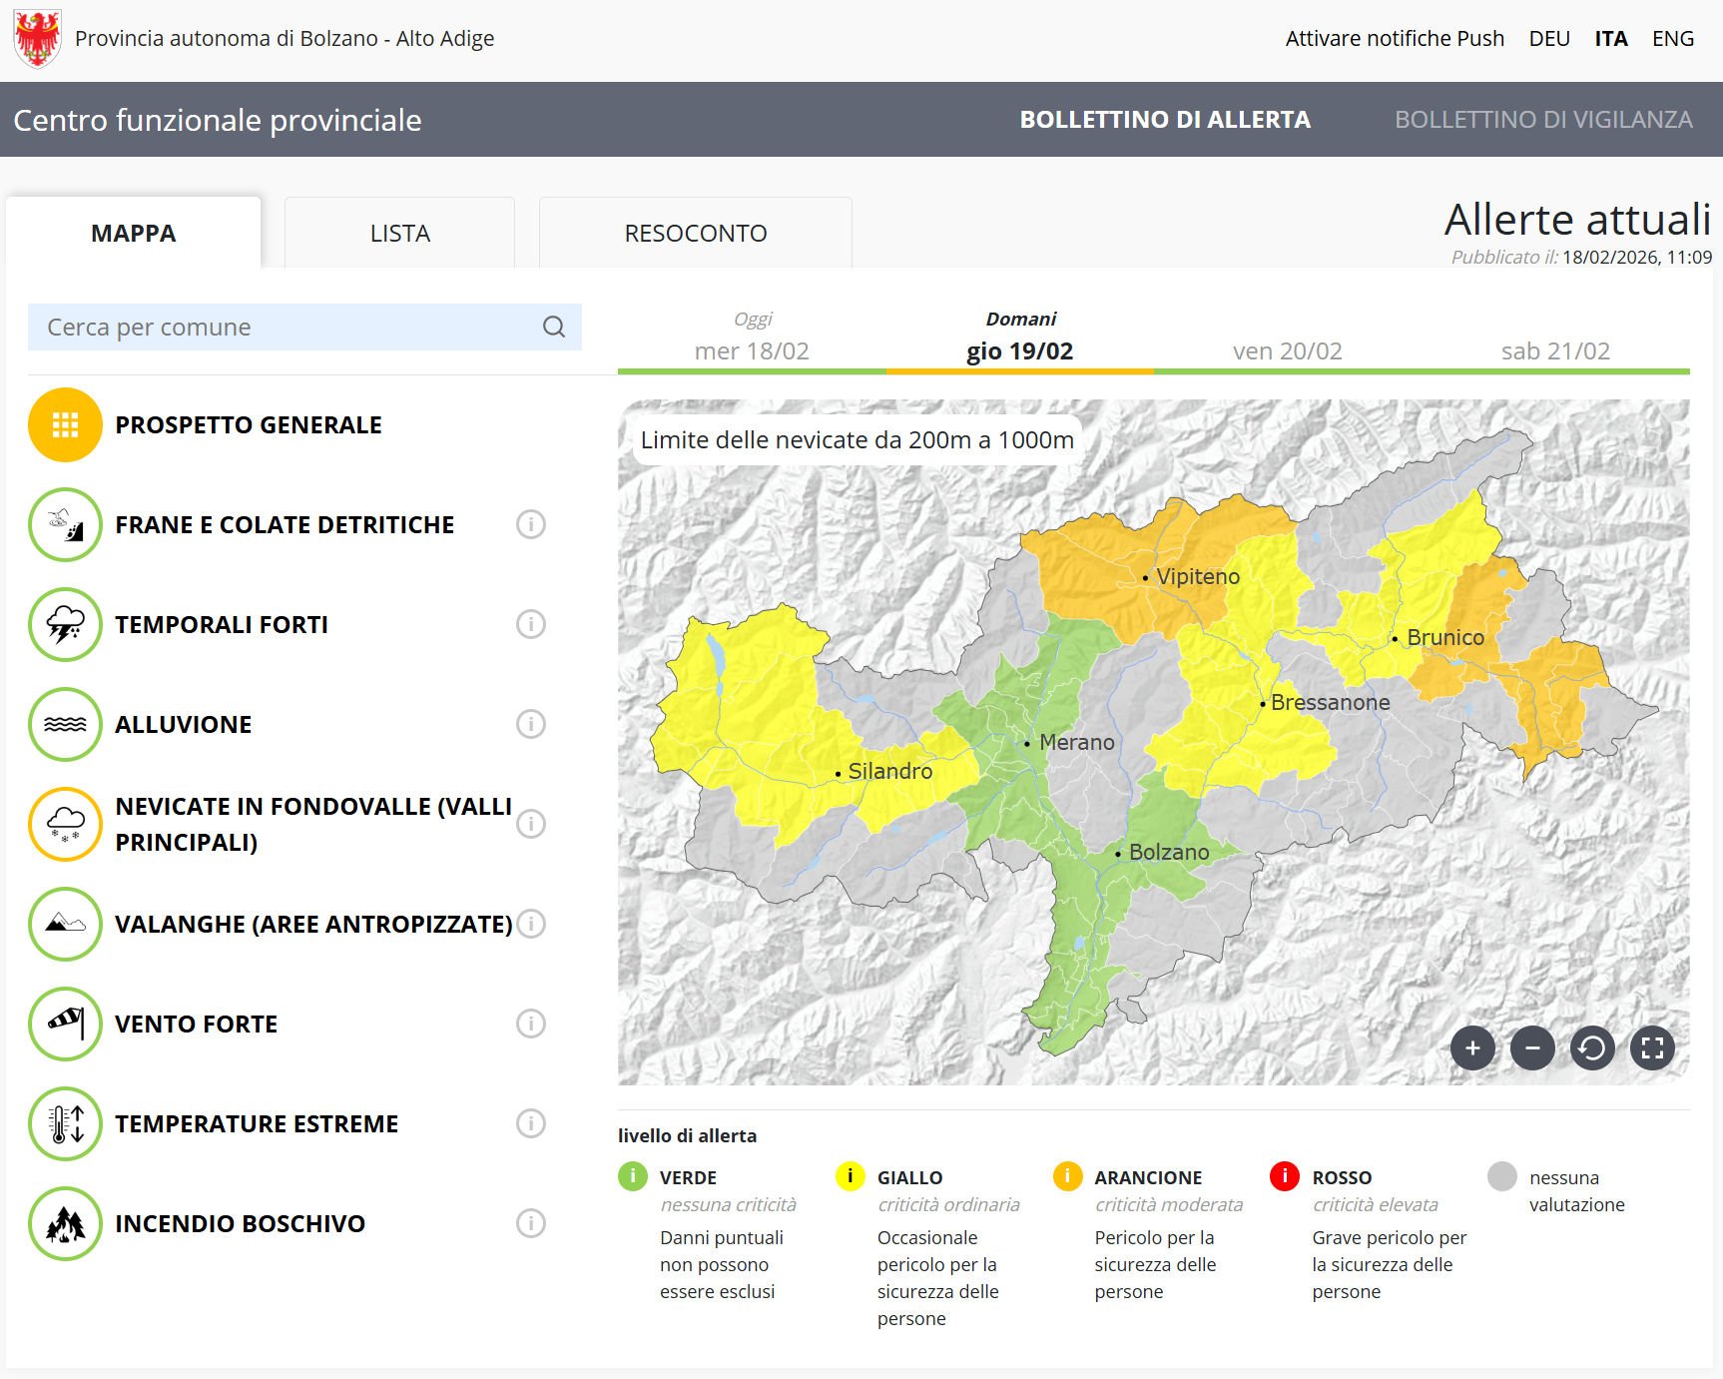Image resolution: width=1723 pixels, height=1379 pixels.
Task: Select the Prospetto Generale grid icon
Action: 65,425
